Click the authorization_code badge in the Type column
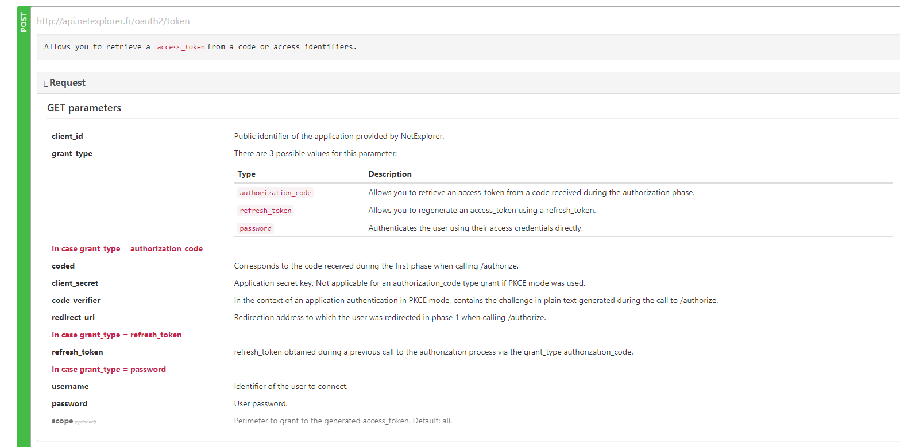The width and height of the screenshot is (900, 447). pyautogui.click(x=275, y=192)
